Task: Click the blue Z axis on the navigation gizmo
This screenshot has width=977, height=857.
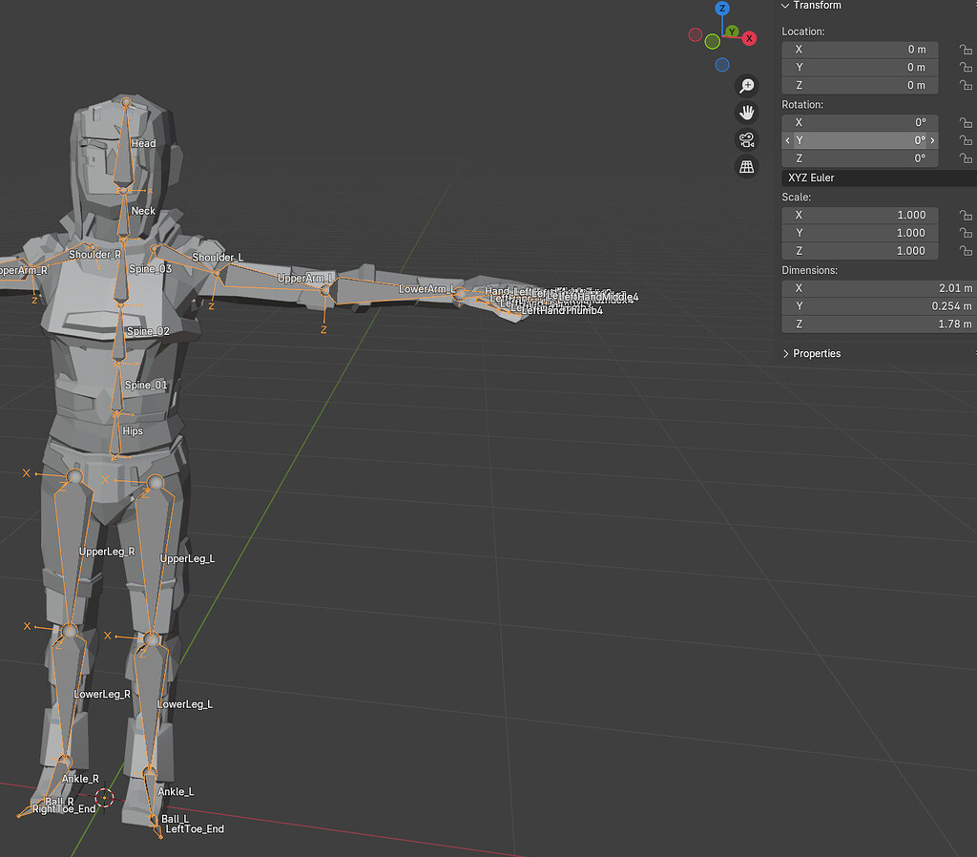Action: point(720,8)
